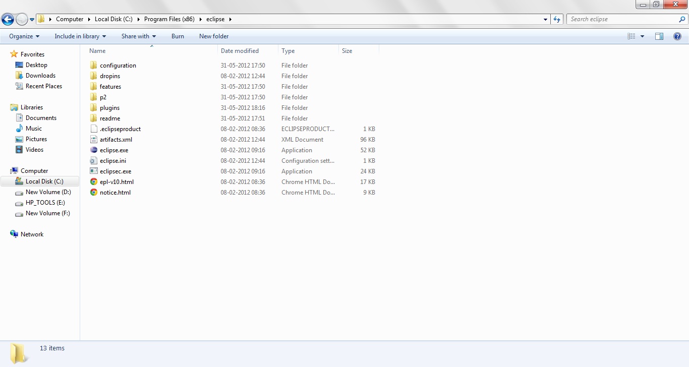Toggle the preview pane icon
The height and width of the screenshot is (367, 689).
659,36
